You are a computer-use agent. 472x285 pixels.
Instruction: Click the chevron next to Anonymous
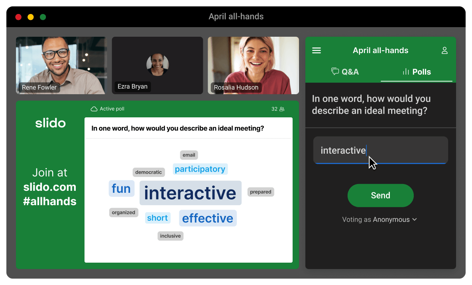point(415,220)
